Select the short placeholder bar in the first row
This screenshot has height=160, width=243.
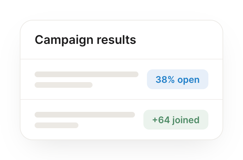pos(64,85)
